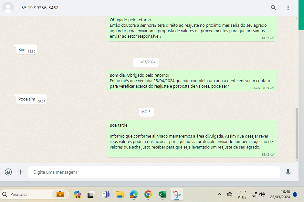Click the chat vertical scrollbar
304x202 pixels.
click(297, 134)
